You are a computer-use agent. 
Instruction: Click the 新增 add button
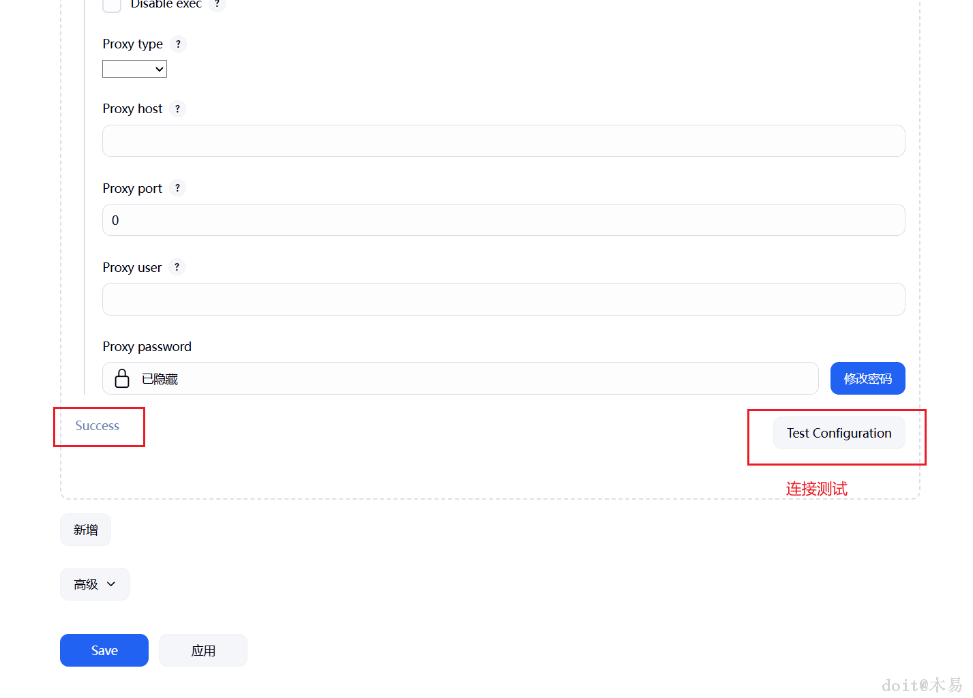86,530
